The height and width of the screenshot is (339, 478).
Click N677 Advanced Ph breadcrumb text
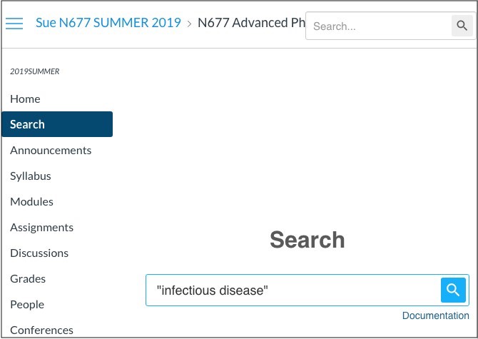pyautogui.click(x=252, y=23)
